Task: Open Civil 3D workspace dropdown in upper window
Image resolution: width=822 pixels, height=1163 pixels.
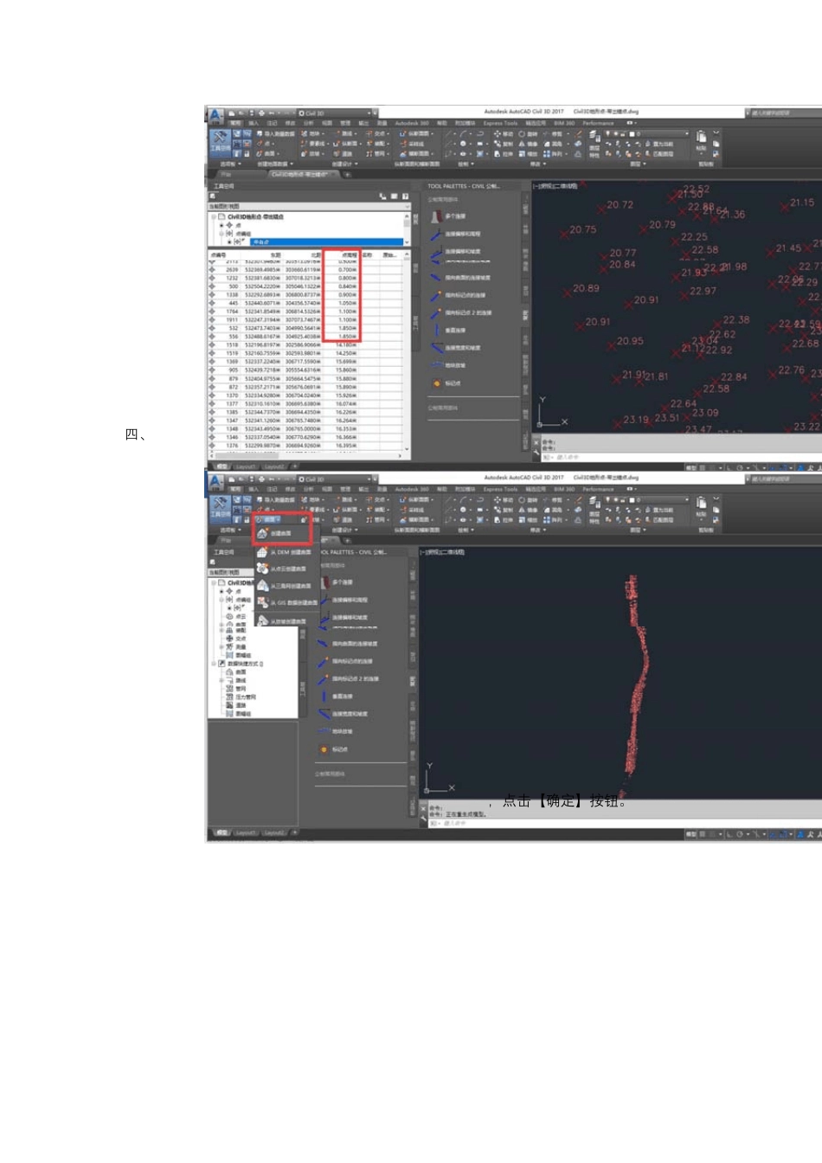Action: coord(337,113)
